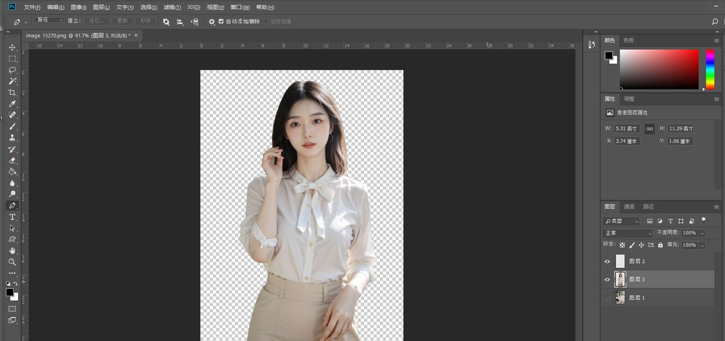
Task: Select the Magic Wand tool
Action: (x=12, y=82)
